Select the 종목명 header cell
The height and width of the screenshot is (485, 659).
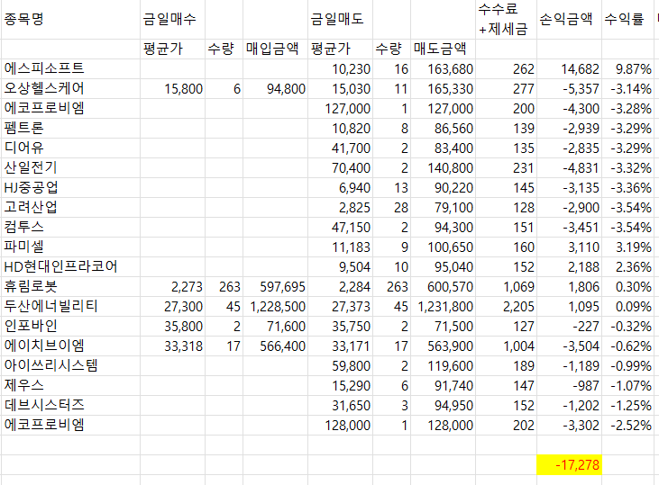(70, 19)
